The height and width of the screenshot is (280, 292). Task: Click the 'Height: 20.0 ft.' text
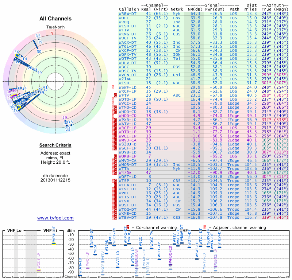tap(55, 162)
